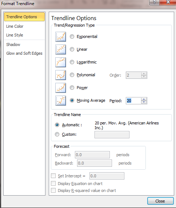Click the Polynomial Order field
This screenshot has height=208, width=176.
tap(133, 75)
